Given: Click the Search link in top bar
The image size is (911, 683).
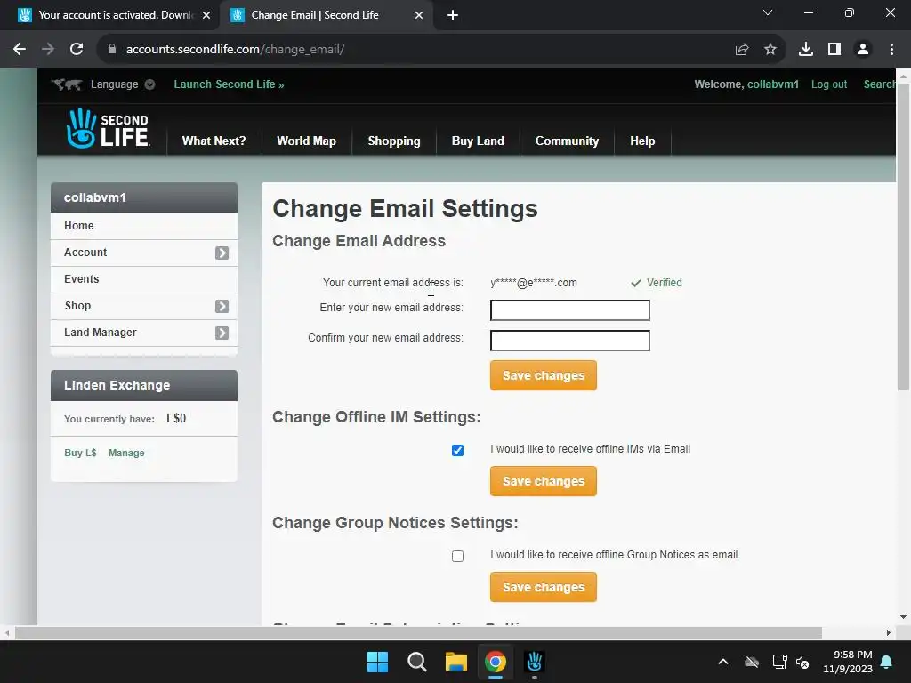Looking at the screenshot, I should point(879,84).
